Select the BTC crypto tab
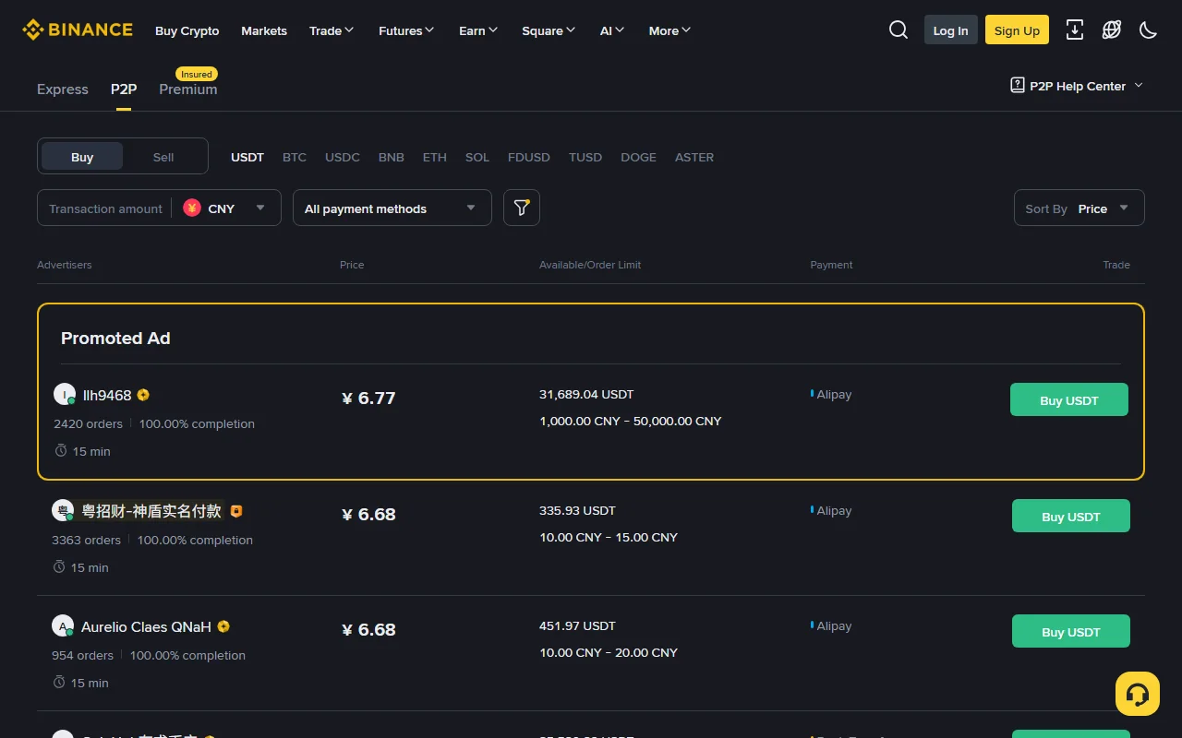The height and width of the screenshot is (738, 1182). [295, 157]
